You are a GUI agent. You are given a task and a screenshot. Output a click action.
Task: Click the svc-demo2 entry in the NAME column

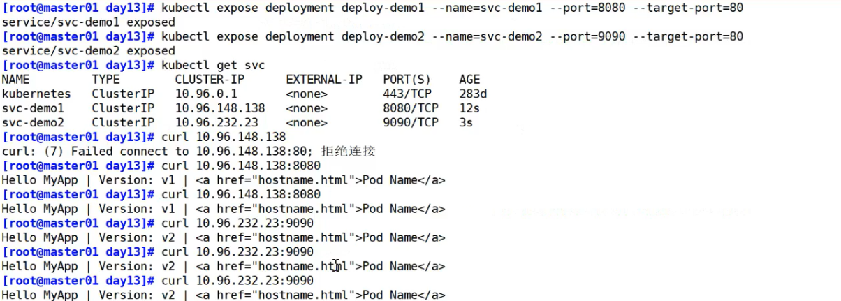coord(33,122)
